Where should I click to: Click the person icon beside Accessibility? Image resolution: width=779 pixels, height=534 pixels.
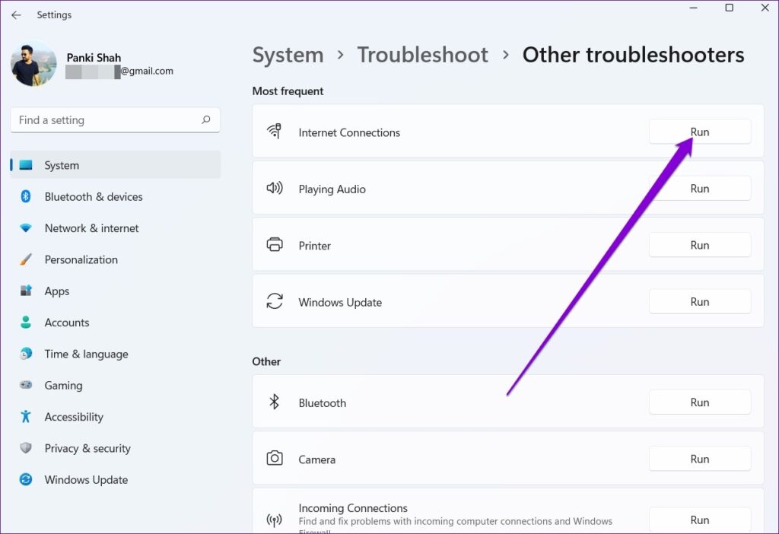point(25,417)
